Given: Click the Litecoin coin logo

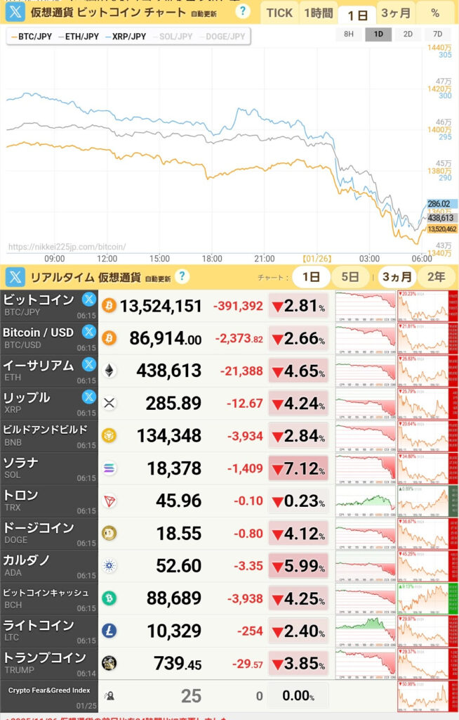Looking at the screenshot, I should tap(109, 631).
